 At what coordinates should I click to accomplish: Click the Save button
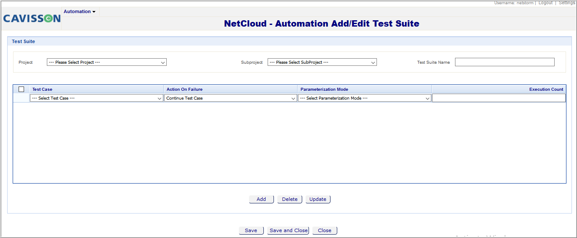251,230
